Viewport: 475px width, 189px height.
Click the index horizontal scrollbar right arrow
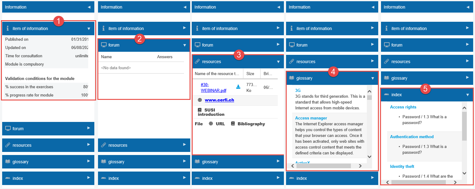pos(455,182)
